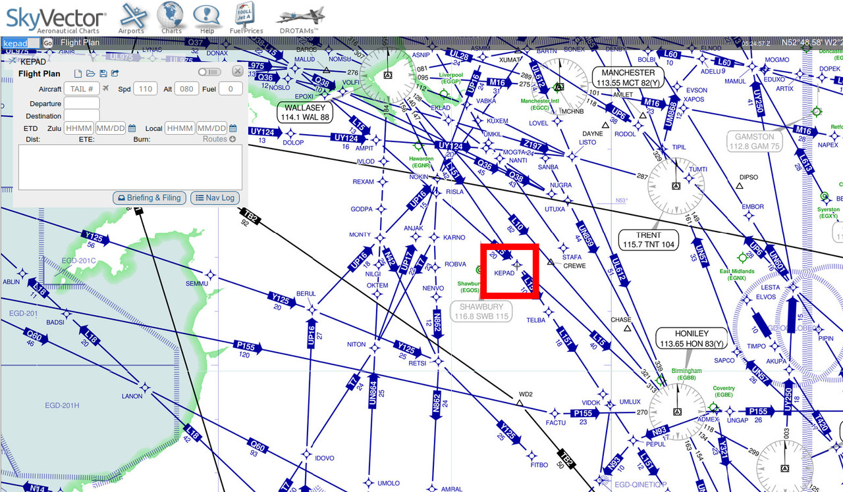Click the airplane icon next to TAIL # field

pyautogui.click(x=105, y=88)
